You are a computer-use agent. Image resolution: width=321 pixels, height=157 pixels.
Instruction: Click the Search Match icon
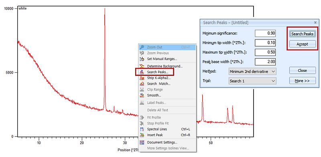pos(142,83)
